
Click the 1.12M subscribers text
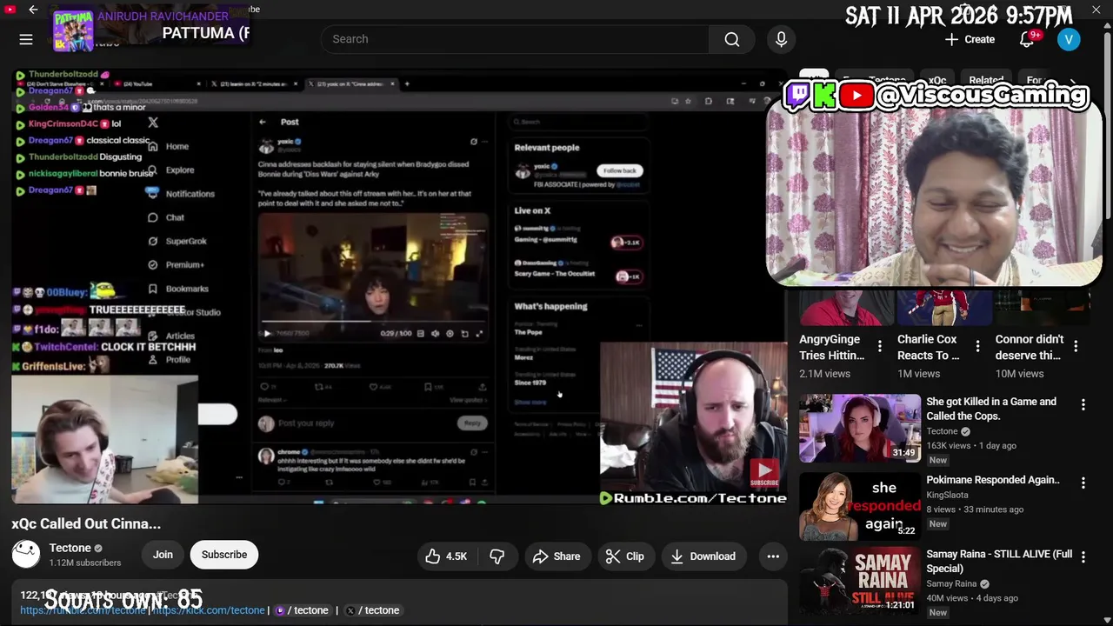click(x=85, y=563)
